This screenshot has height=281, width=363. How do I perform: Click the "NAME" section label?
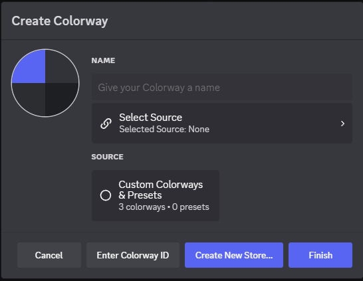click(x=103, y=60)
